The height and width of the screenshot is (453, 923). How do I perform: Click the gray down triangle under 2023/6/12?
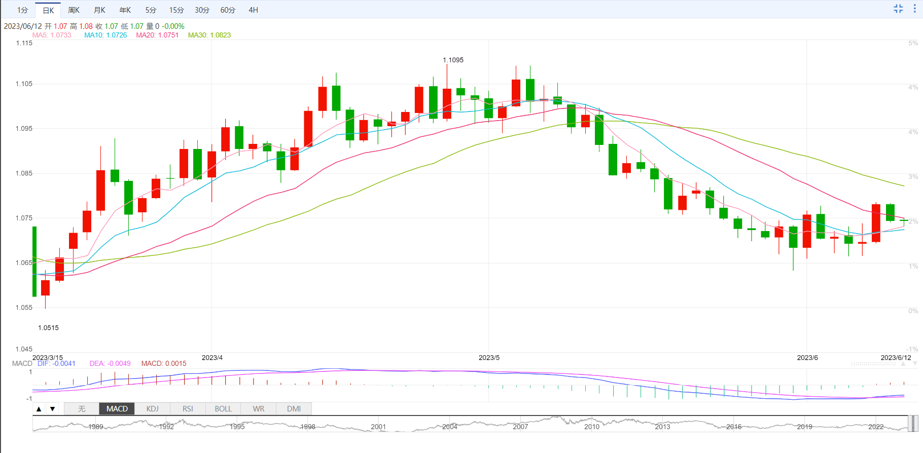coord(915,364)
